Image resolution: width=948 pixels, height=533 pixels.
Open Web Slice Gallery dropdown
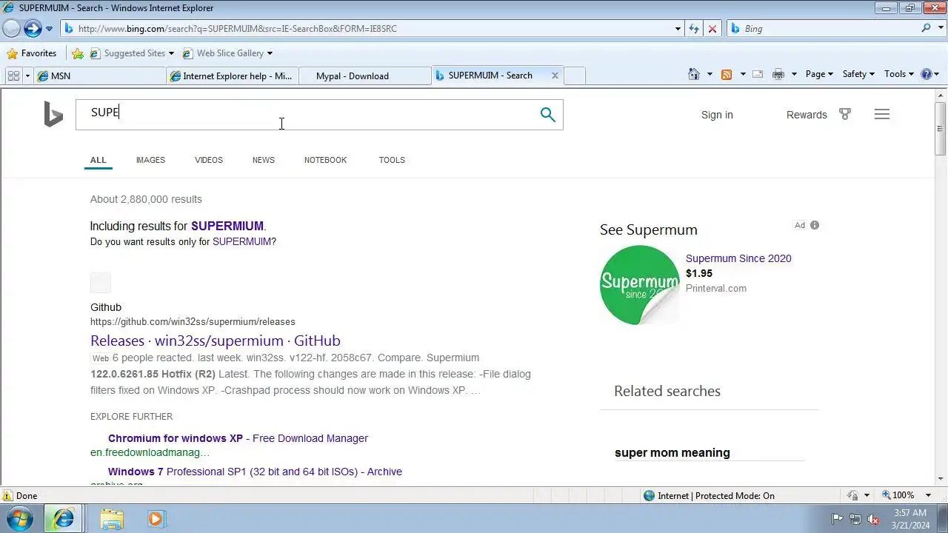[x=227, y=53]
